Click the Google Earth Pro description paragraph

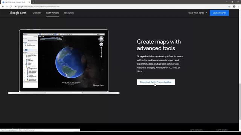coord(160,64)
